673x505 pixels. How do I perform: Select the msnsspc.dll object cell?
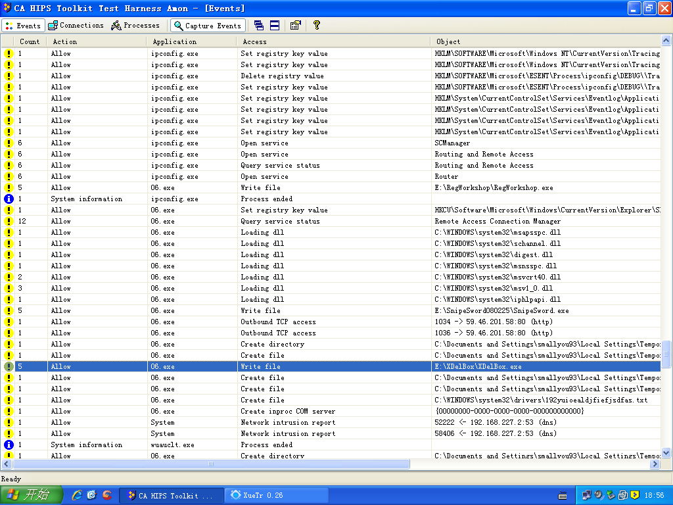[x=496, y=266]
